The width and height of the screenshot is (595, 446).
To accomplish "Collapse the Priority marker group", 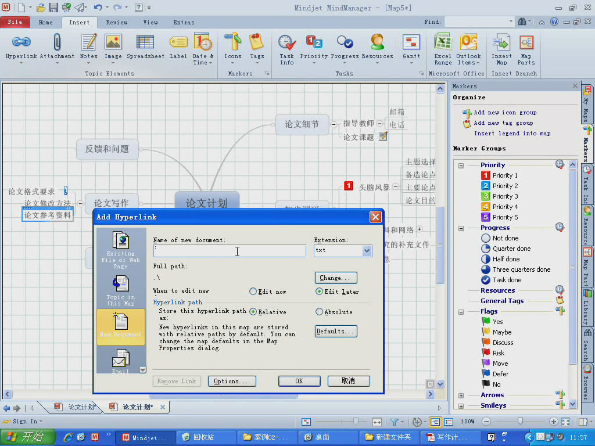I will click(461, 166).
